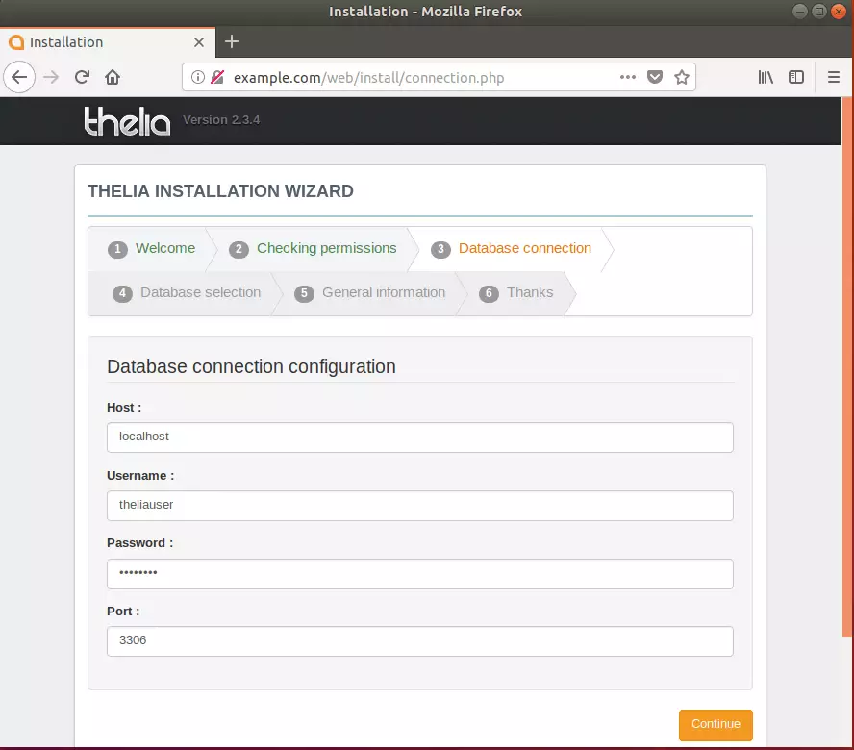Click the Thelia logo
Screen dimensions: 854x750
(127, 121)
